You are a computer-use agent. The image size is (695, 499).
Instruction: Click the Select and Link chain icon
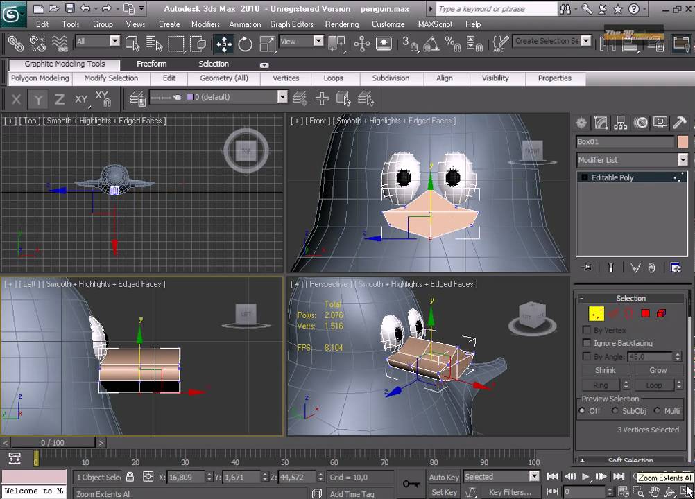tap(15, 44)
